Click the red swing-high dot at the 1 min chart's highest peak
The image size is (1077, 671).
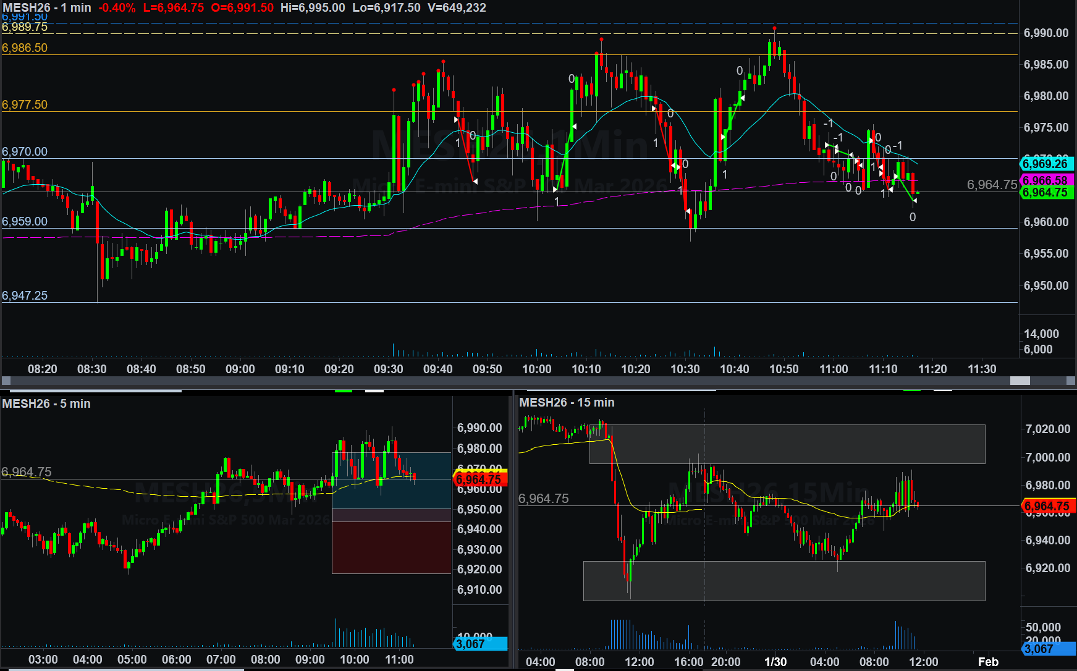[x=774, y=28]
